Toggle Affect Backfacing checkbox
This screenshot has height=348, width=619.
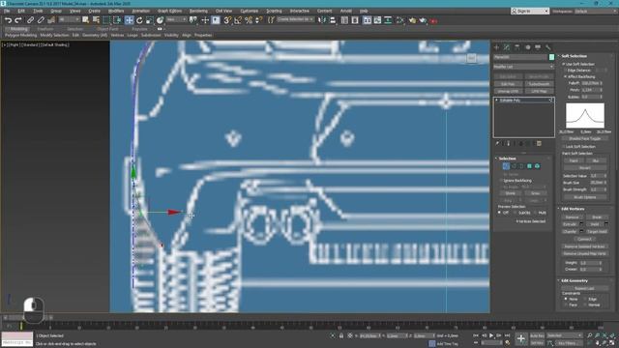point(565,76)
